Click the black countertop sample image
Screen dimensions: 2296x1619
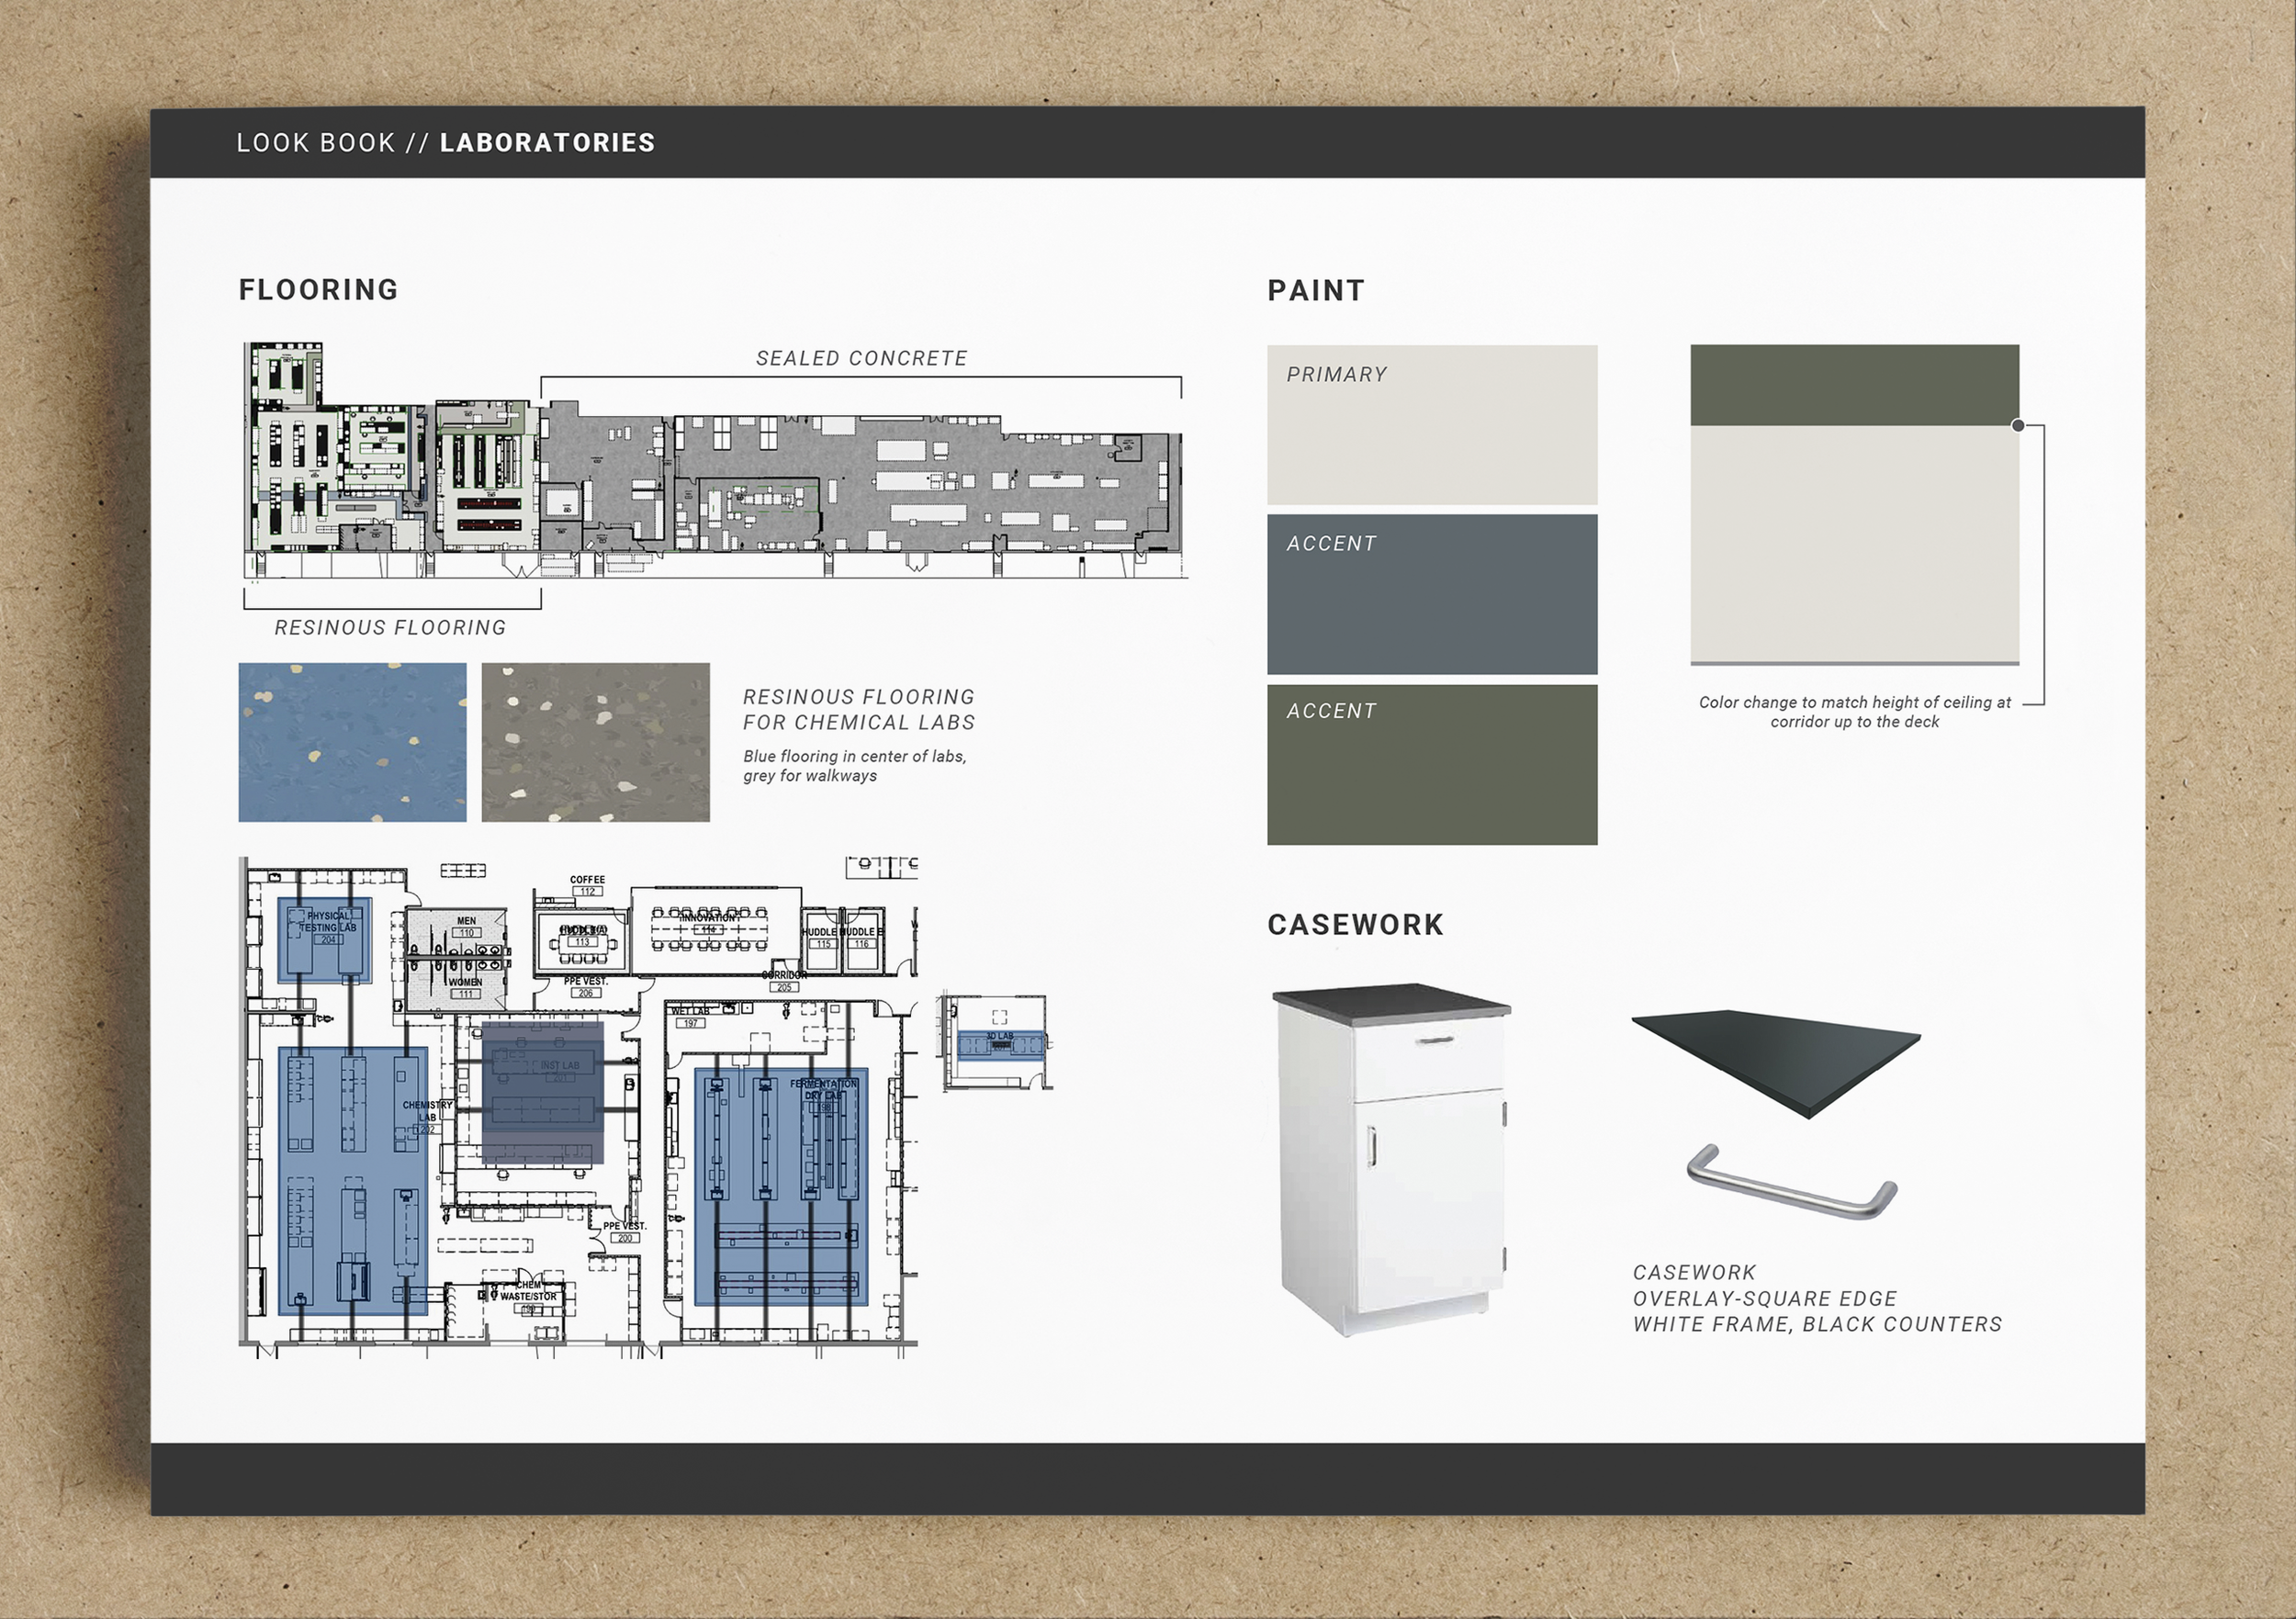[1776, 1064]
